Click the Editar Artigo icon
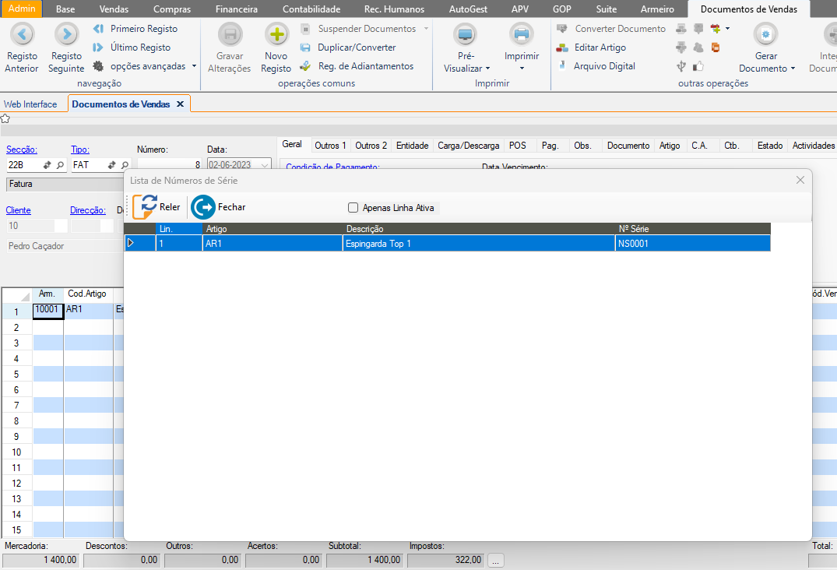This screenshot has width=837, height=570. tap(562, 47)
